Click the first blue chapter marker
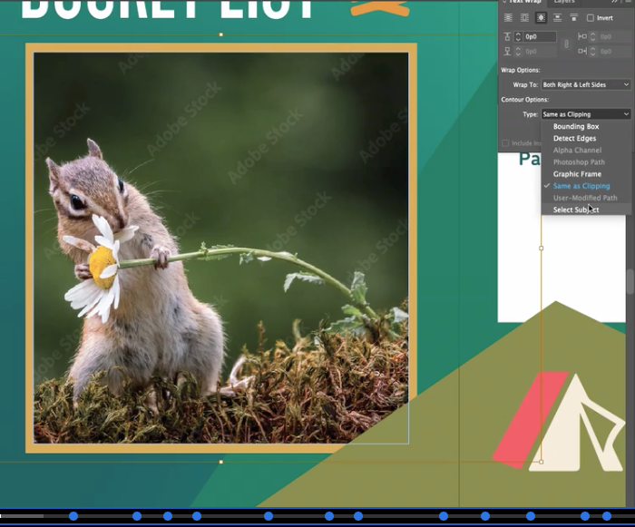 pyautogui.click(x=73, y=516)
